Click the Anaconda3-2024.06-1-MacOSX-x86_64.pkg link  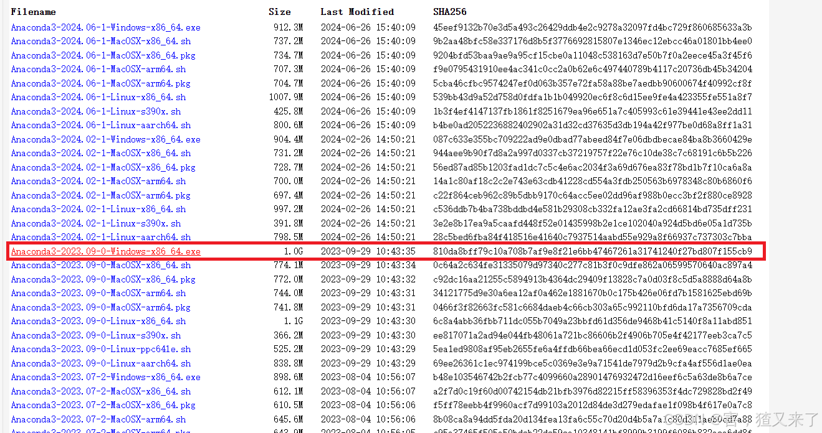coord(103,55)
